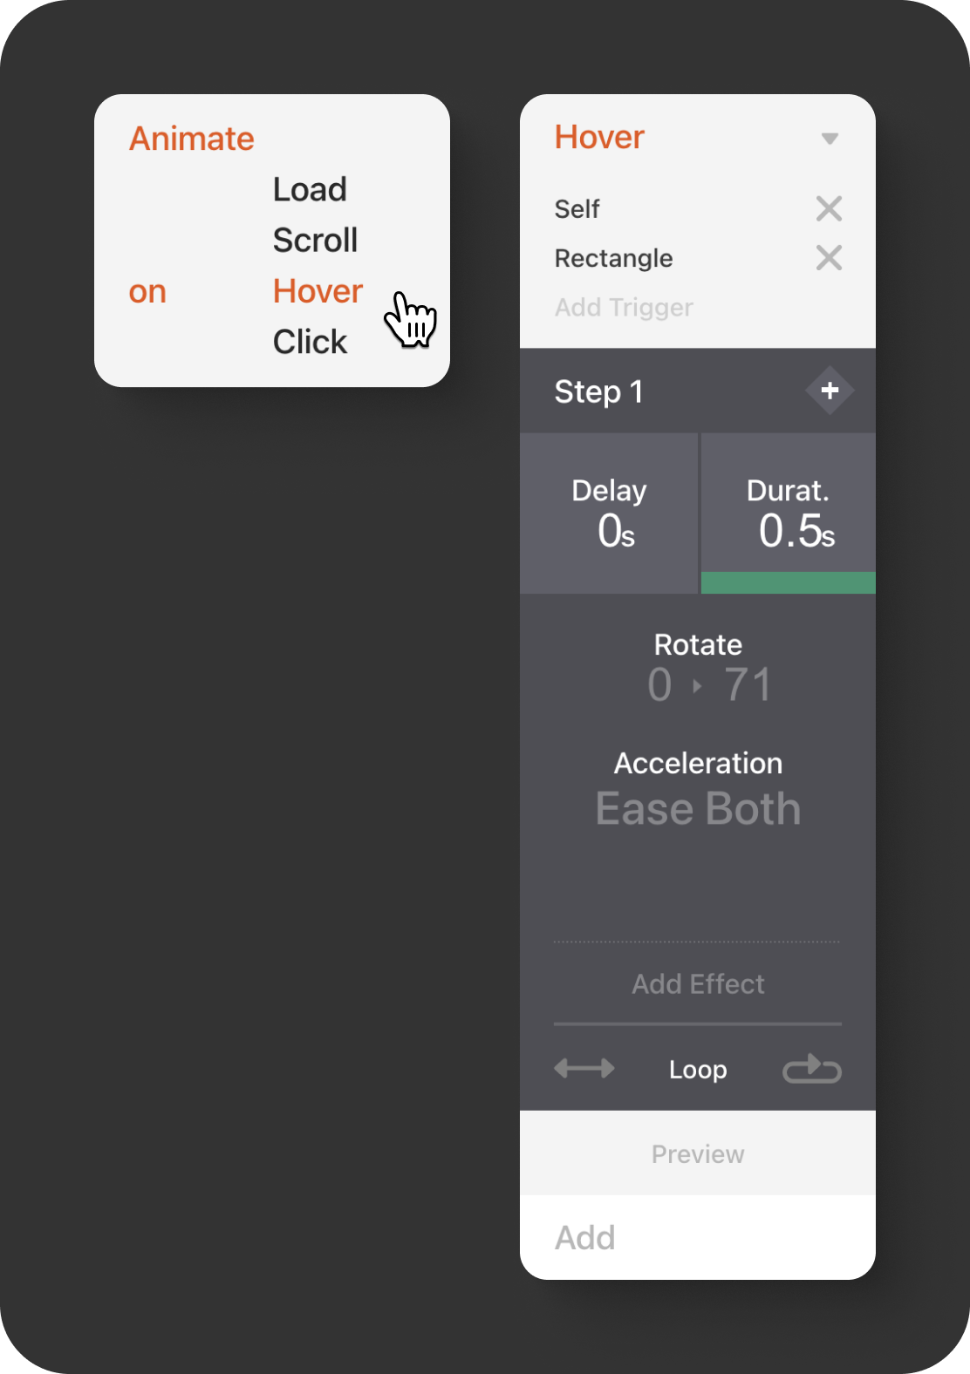The width and height of the screenshot is (970, 1374).
Task: Select Load from the Animate menu
Action: 310,189
